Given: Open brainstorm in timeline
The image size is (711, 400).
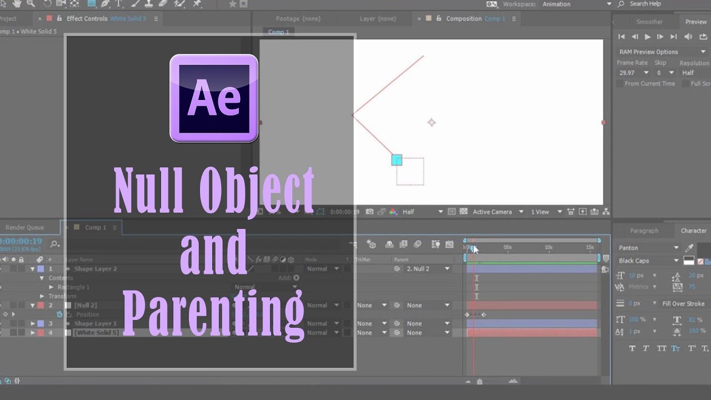Looking at the screenshot, I should tap(435, 244).
